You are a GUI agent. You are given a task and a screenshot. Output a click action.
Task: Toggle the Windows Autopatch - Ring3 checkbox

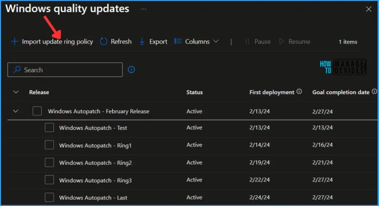coord(49,180)
